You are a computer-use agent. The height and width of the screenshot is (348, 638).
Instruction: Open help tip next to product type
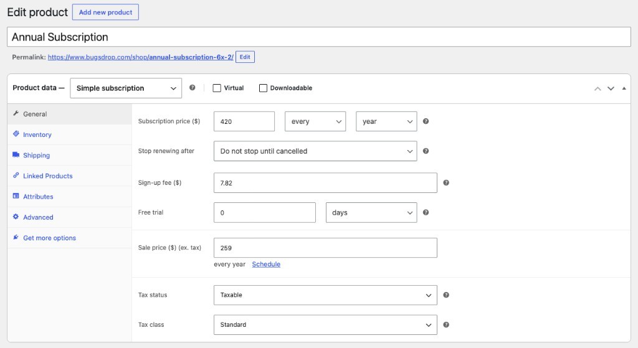click(x=192, y=87)
